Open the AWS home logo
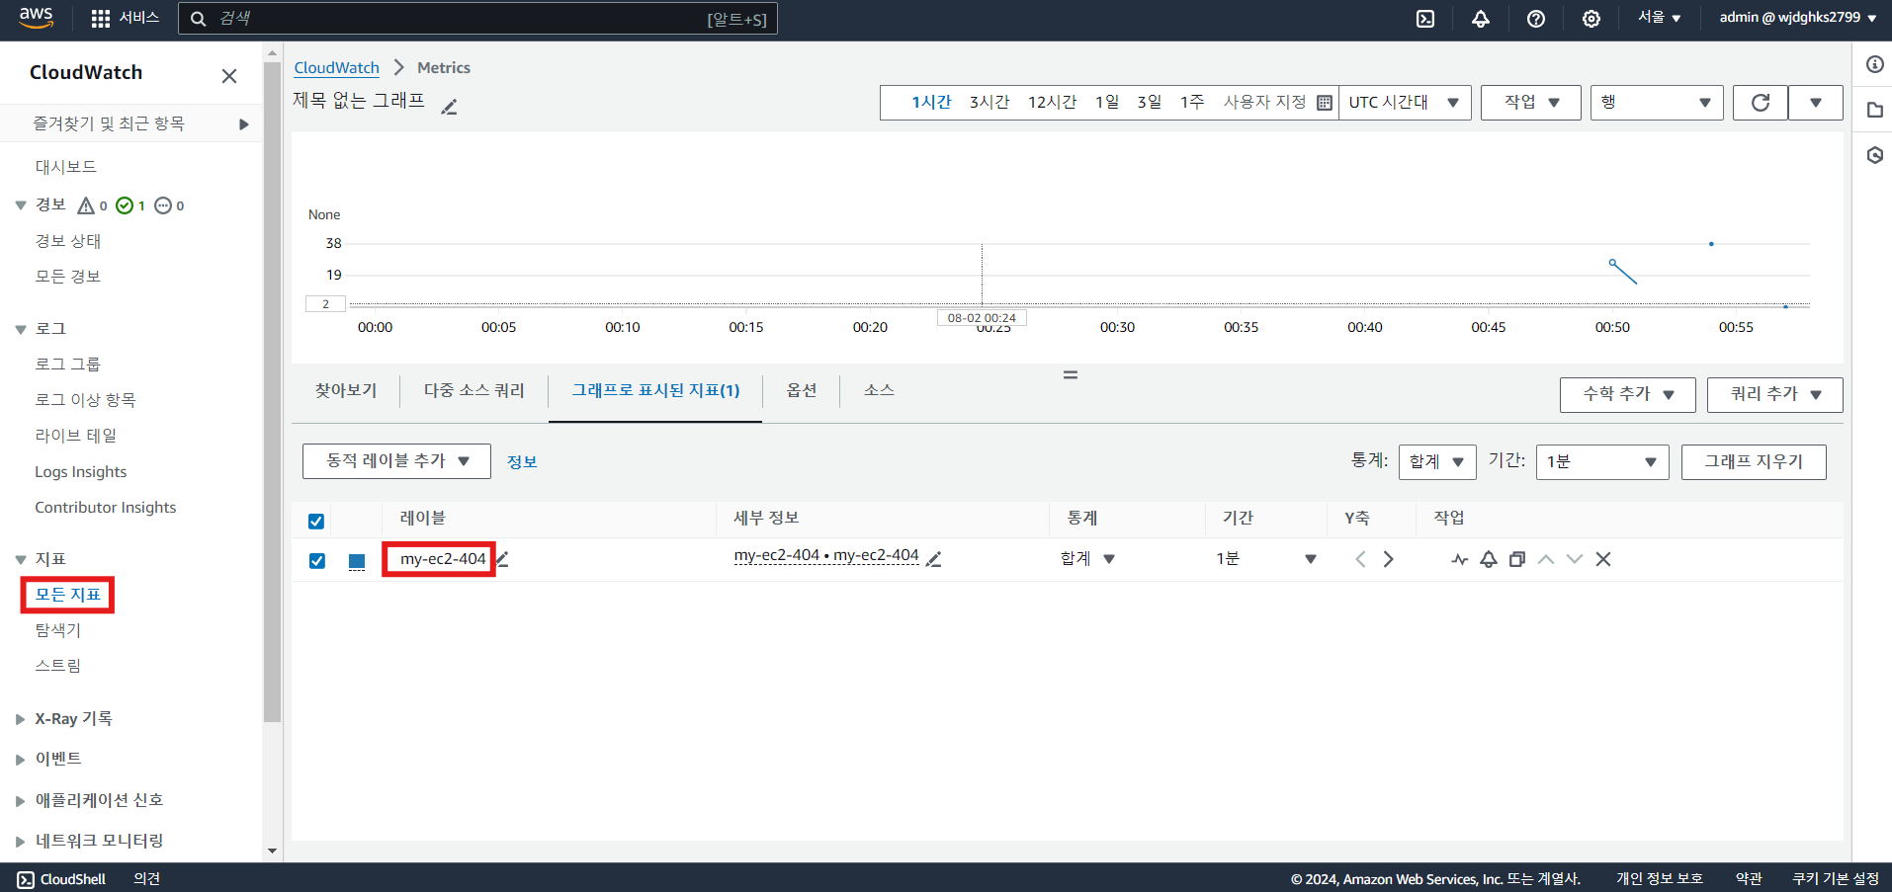This screenshot has height=892, width=1892. point(36,18)
